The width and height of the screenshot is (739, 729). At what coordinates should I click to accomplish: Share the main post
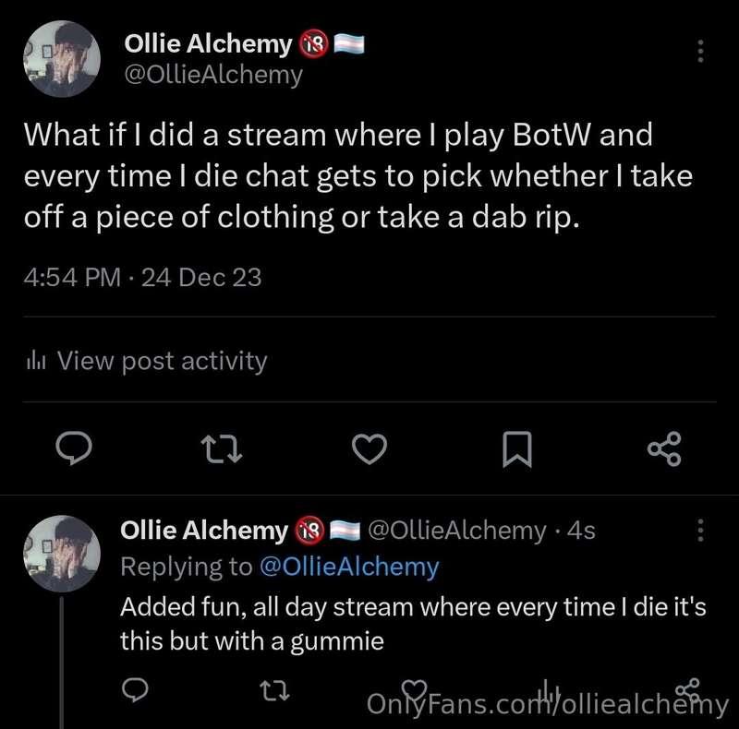pos(664,449)
